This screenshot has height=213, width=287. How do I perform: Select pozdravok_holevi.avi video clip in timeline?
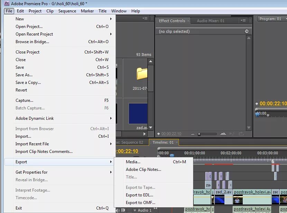[x=252, y=197]
